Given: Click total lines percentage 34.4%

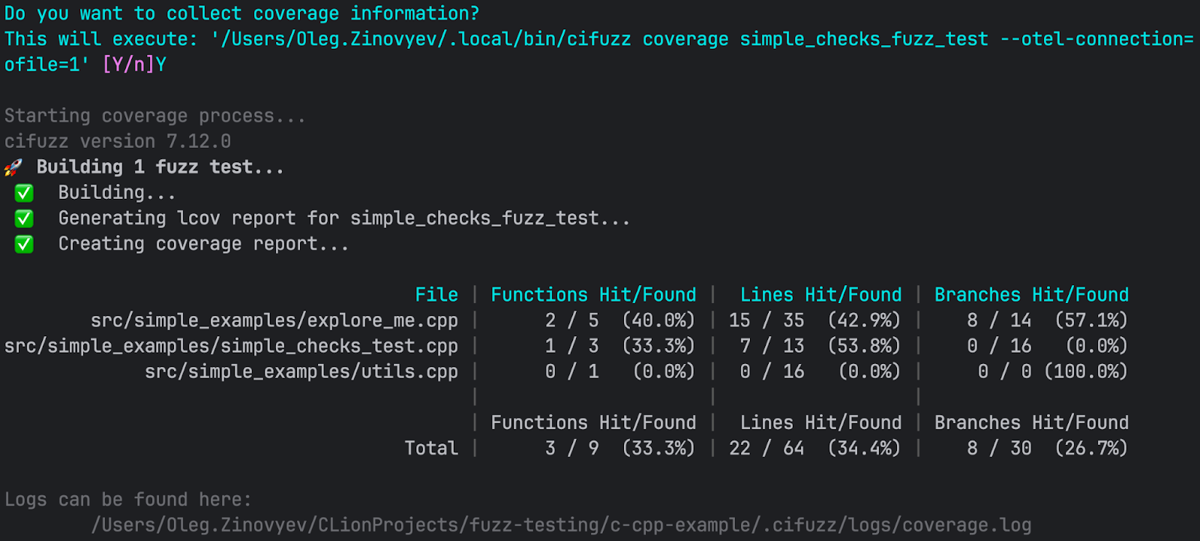Looking at the screenshot, I should tap(864, 448).
